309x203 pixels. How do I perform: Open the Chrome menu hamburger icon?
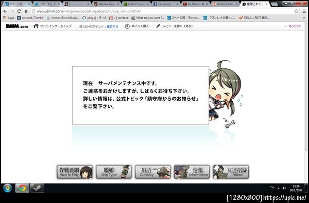tap(304, 11)
